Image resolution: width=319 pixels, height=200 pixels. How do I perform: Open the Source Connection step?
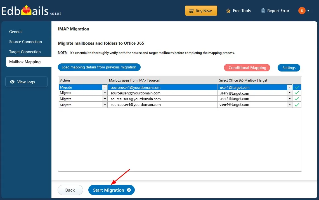pyautogui.click(x=25, y=42)
